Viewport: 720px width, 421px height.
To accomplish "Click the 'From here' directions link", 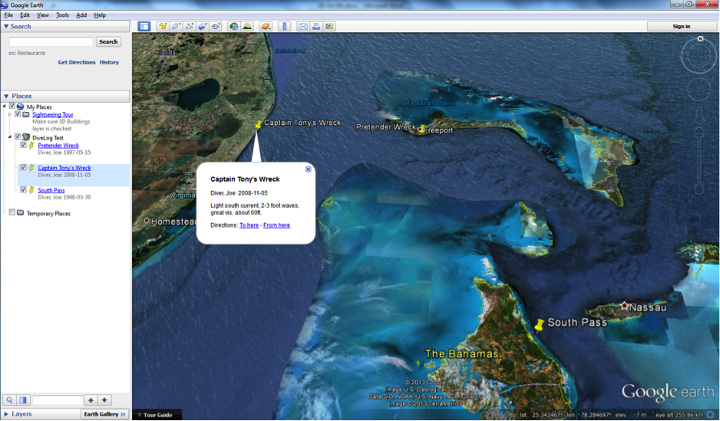I will (x=276, y=225).
